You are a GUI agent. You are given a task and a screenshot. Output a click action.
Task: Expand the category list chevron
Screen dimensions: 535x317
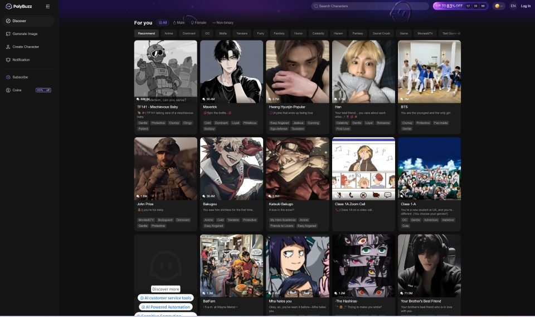(x=459, y=33)
